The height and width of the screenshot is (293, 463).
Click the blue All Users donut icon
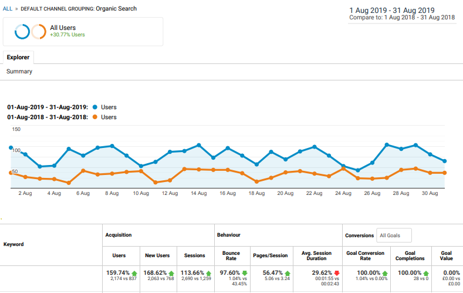pyautogui.click(x=22, y=32)
